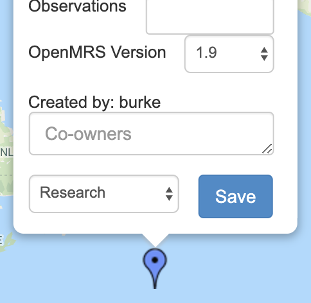This screenshot has height=303, width=311.
Task: Click the down arrow on the Research selector
Action: 169,198
